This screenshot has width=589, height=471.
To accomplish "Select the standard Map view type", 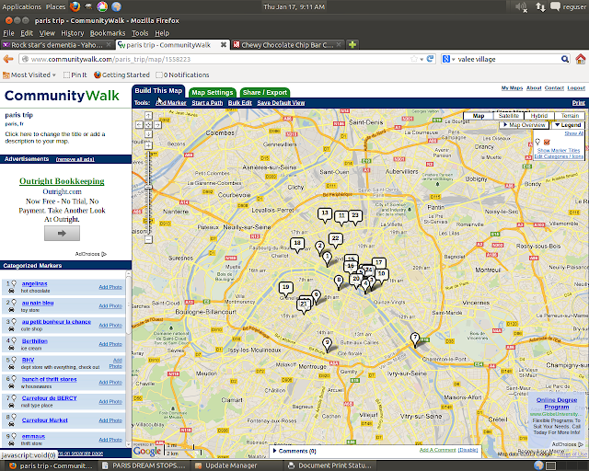I will pos(479,116).
